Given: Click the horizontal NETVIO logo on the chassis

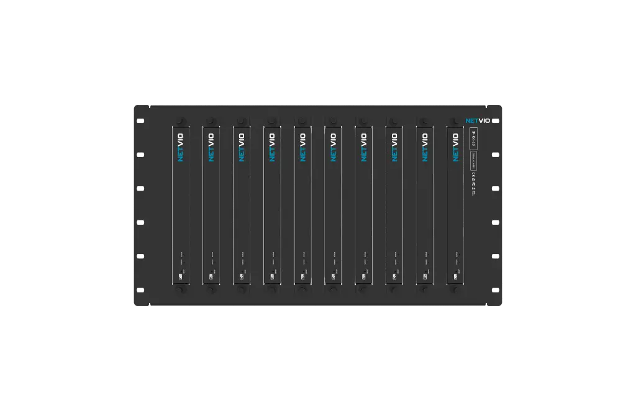Looking at the screenshot, I should (x=478, y=121).
